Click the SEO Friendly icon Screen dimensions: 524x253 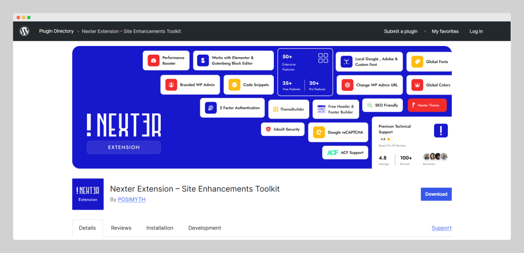click(369, 105)
